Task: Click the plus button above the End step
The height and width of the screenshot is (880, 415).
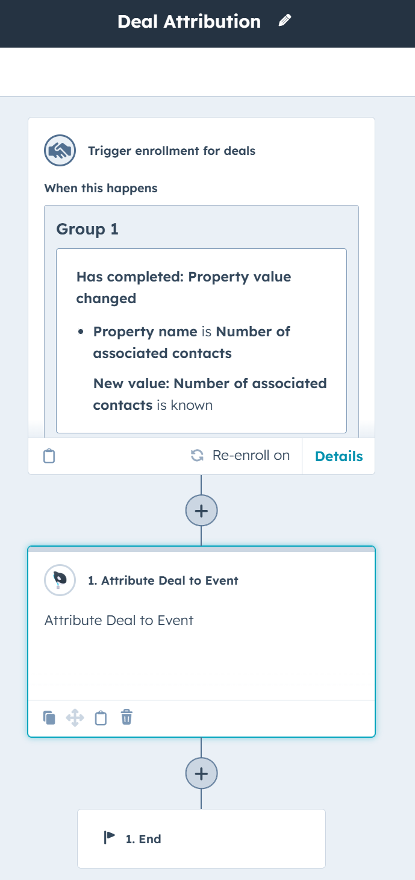Action: point(201,773)
